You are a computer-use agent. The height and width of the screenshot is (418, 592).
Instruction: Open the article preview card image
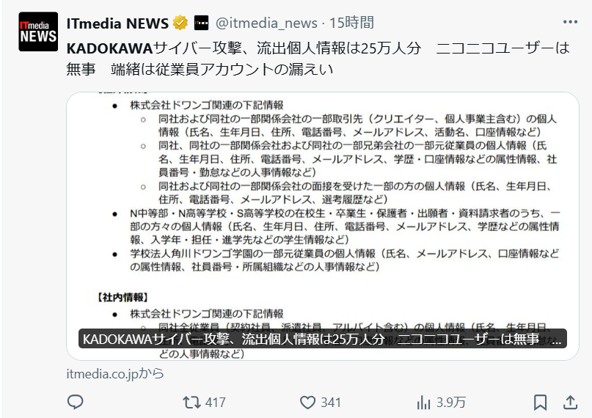click(323, 226)
